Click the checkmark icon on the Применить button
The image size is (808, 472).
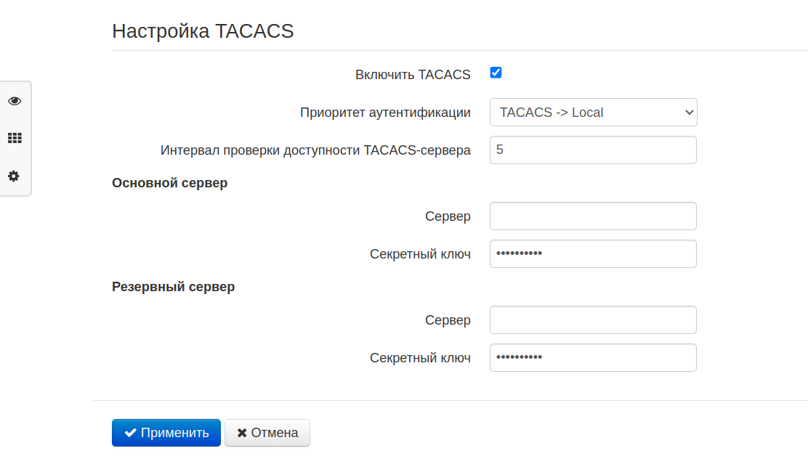tap(131, 433)
